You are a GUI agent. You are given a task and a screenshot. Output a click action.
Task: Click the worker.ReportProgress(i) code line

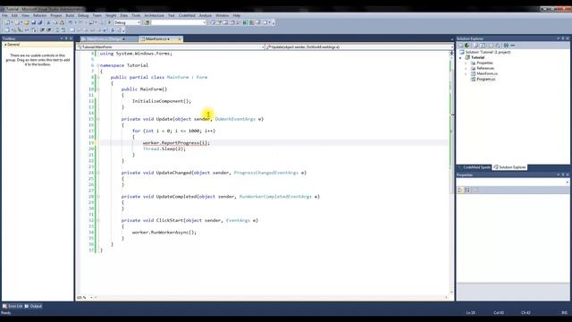[x=176, y=143]
